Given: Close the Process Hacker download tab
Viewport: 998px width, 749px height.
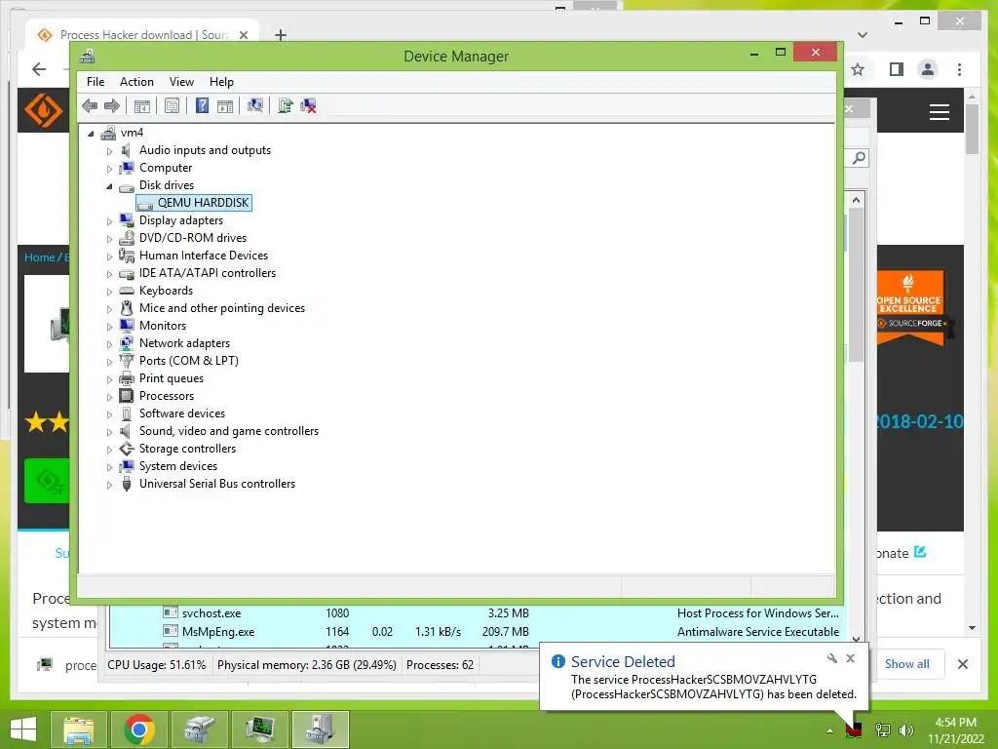Looking at the screenshot, I should click(243, 35).
